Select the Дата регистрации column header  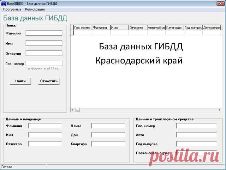click(212, 28)
